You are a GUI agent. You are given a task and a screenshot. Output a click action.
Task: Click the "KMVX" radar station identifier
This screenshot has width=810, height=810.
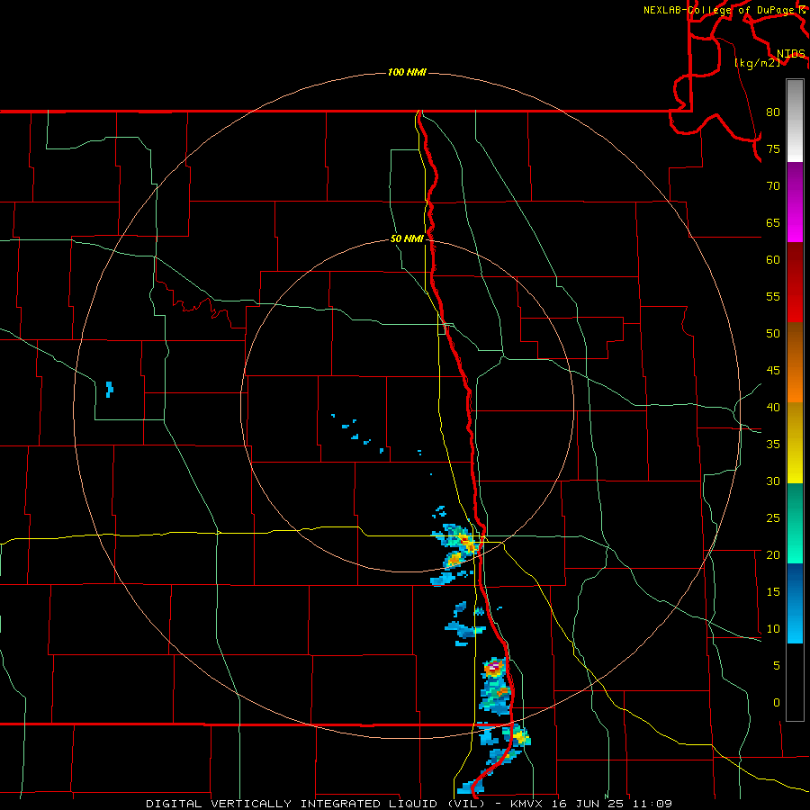tap(527, 804)
